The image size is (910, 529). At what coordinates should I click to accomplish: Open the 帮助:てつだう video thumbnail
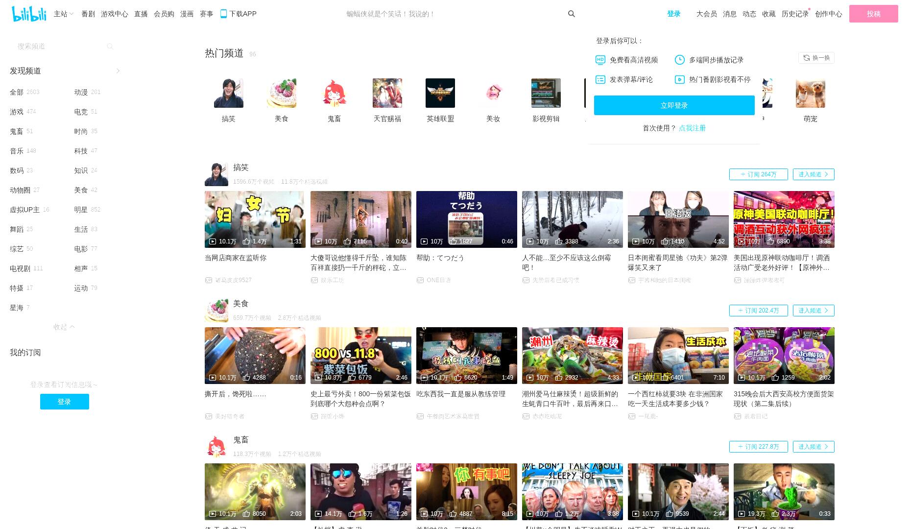pos(467,219)
